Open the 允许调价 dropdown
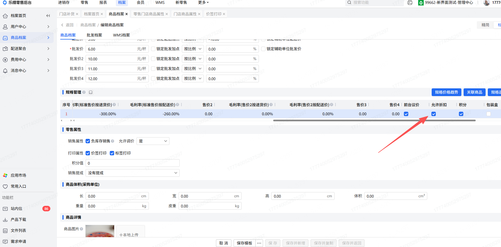 tap(153, 141)
